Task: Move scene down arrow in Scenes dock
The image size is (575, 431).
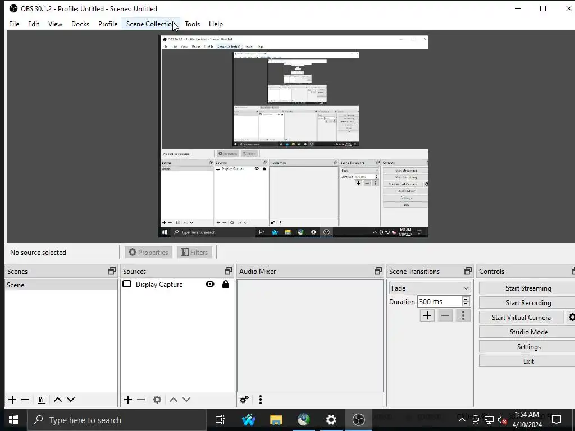Action: point(71,400)
